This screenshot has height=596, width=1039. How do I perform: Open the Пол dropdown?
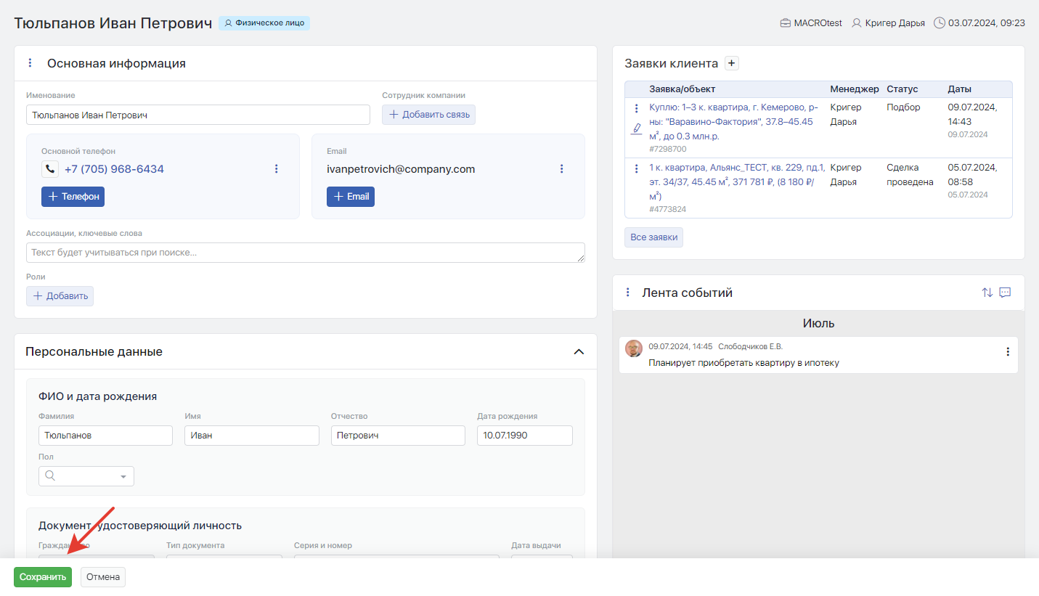coord(86,476)
